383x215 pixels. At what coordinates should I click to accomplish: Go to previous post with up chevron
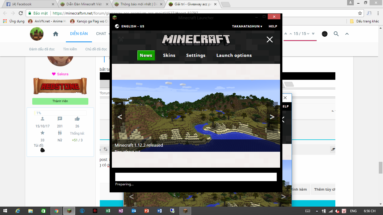tap(291, 34)
